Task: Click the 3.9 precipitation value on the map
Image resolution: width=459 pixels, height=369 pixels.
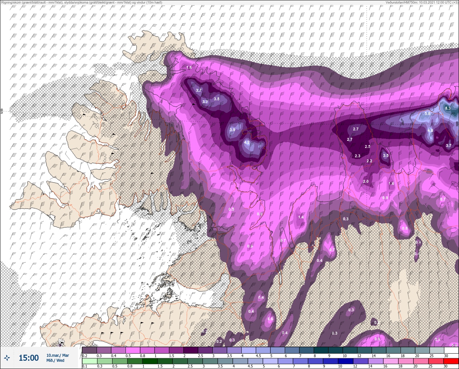Action: pyautogui.click(x=232, y=130)
